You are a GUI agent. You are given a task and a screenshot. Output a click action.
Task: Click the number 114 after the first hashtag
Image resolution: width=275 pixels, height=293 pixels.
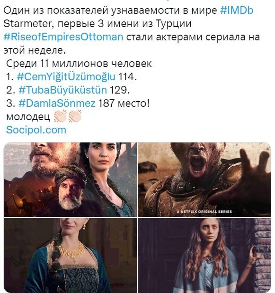126,76
